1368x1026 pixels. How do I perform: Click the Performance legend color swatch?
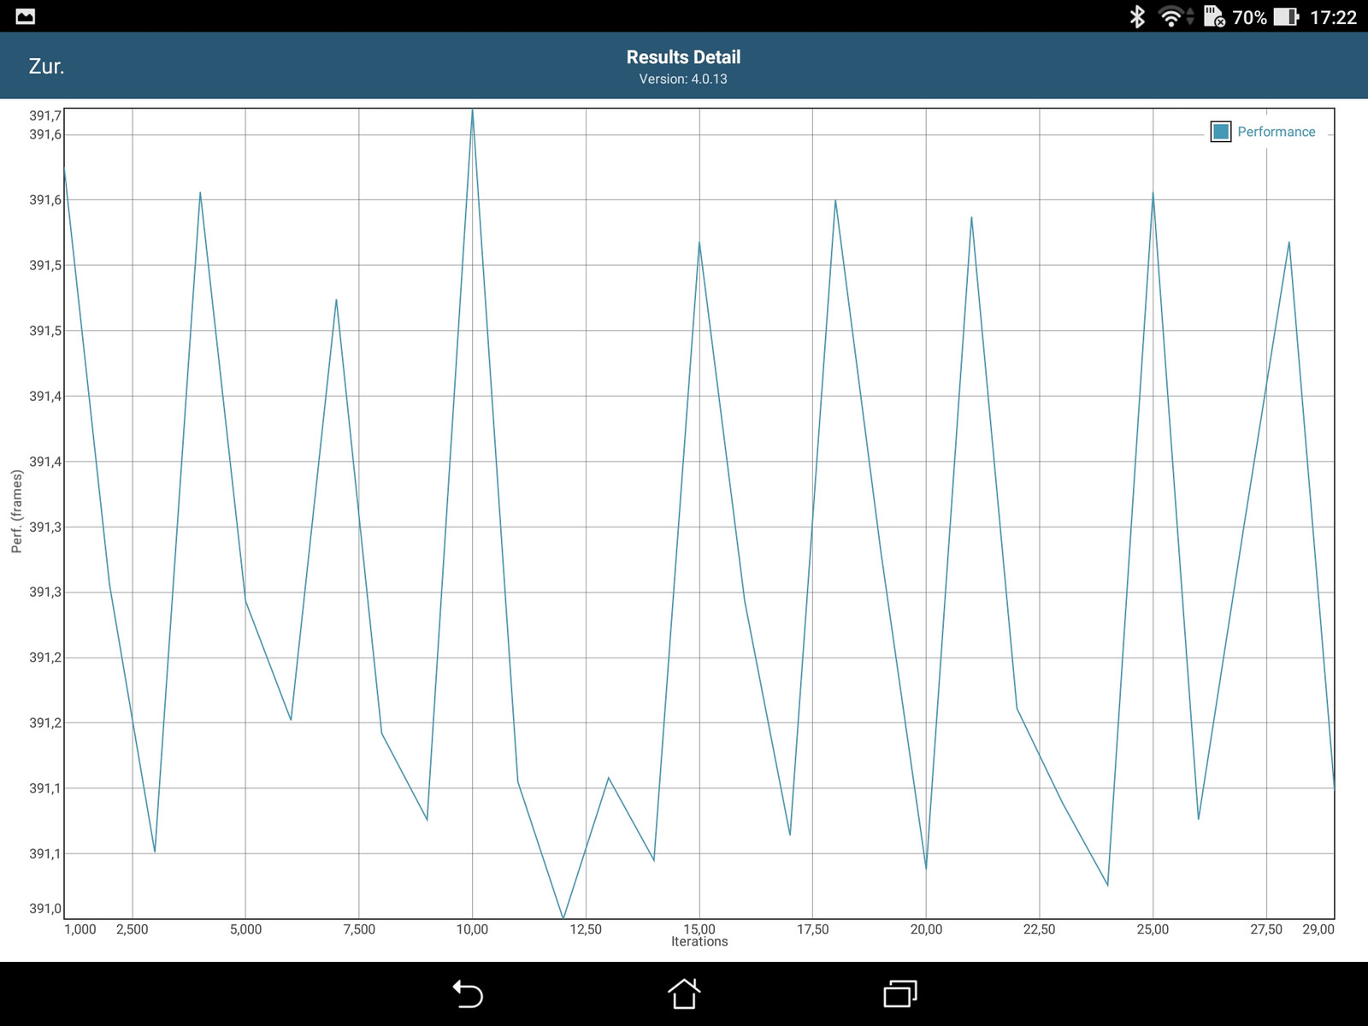(x=1221, y=132)
